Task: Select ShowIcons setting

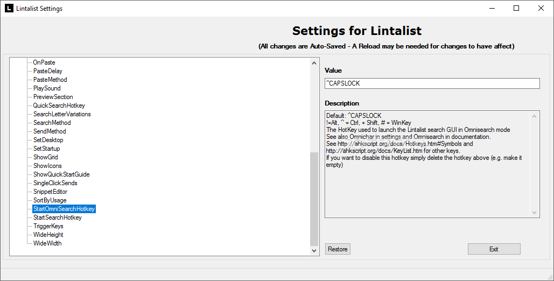Action: (47, 166)
